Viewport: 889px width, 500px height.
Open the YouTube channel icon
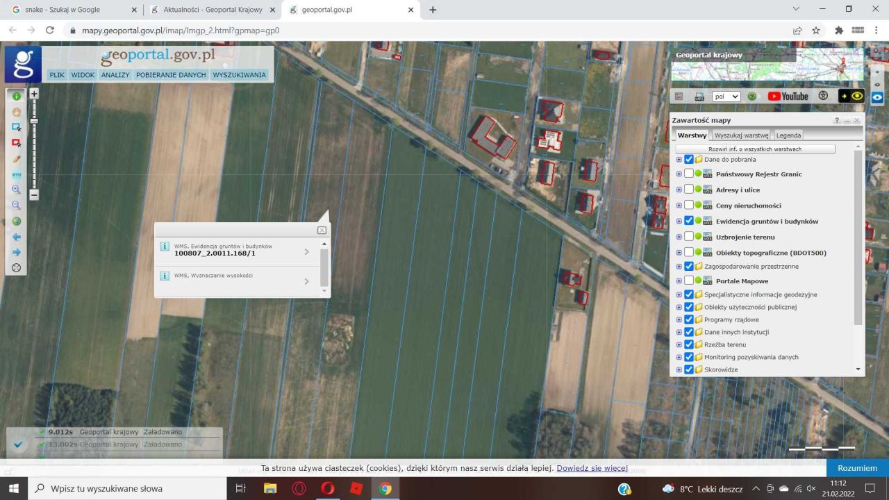point(788,97)
